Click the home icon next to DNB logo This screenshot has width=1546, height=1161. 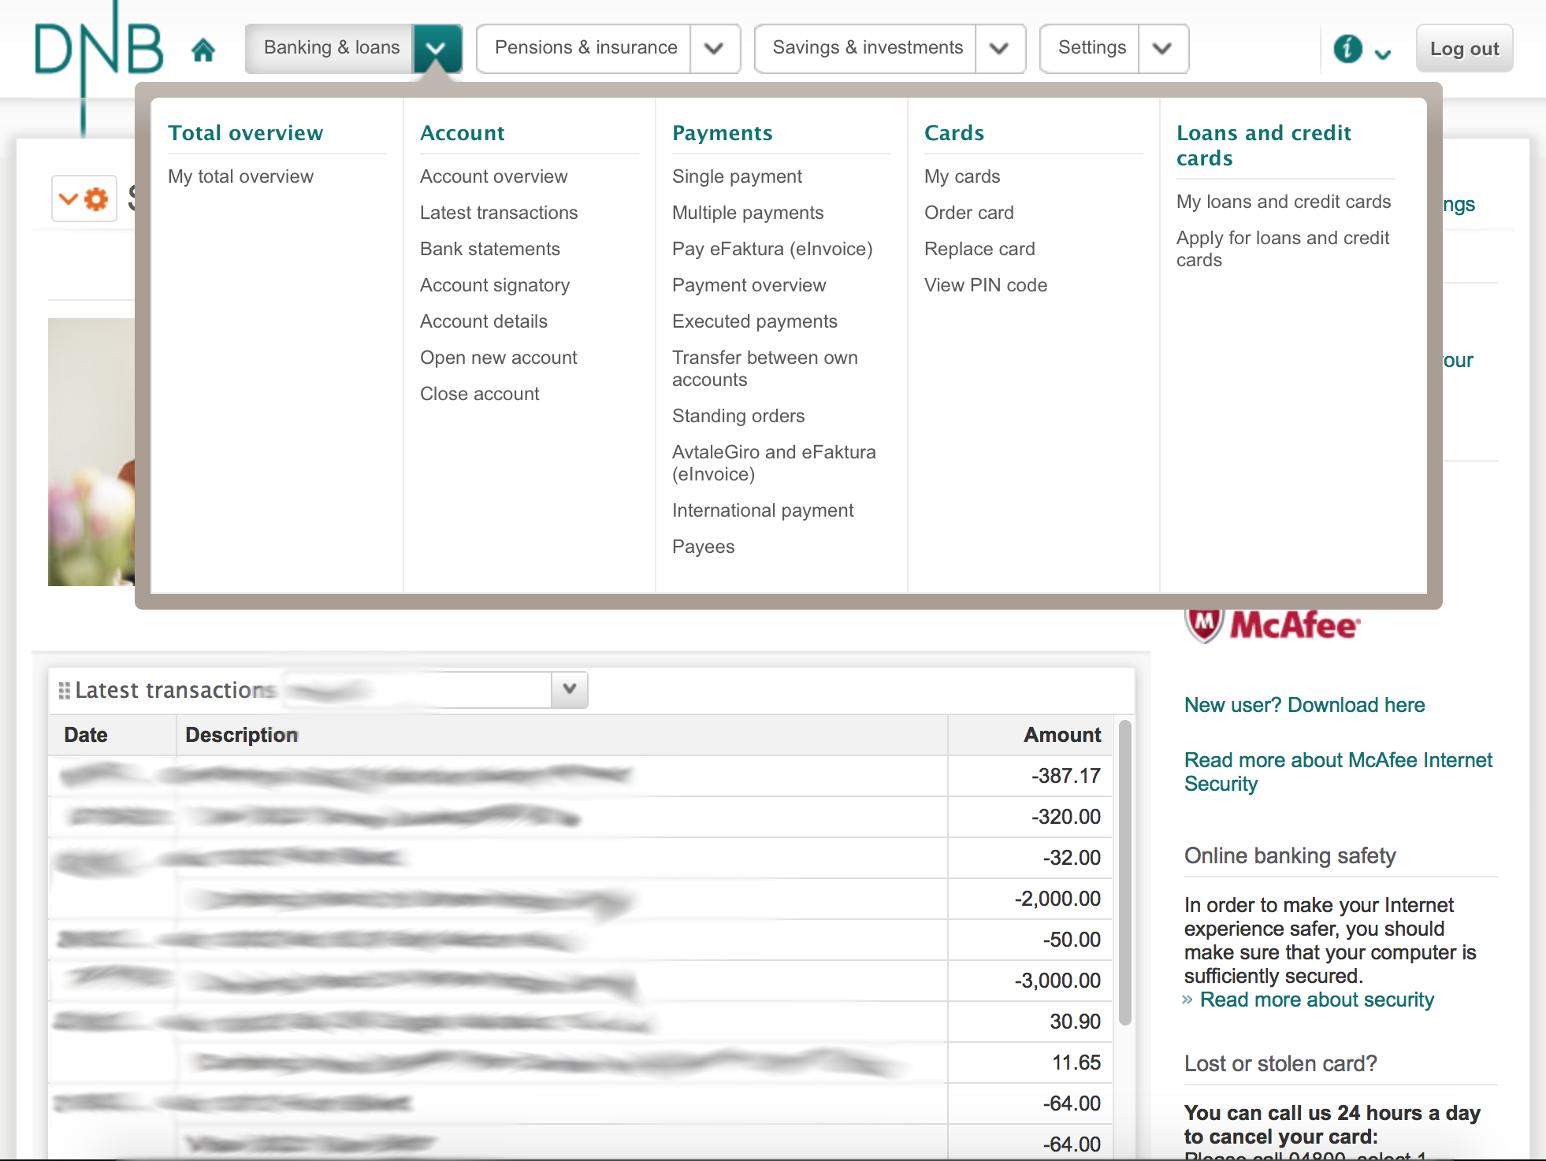click(203, 50)
